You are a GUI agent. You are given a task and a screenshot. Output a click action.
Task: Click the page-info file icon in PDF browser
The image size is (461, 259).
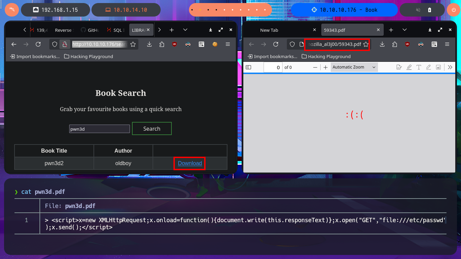point(302,44)
